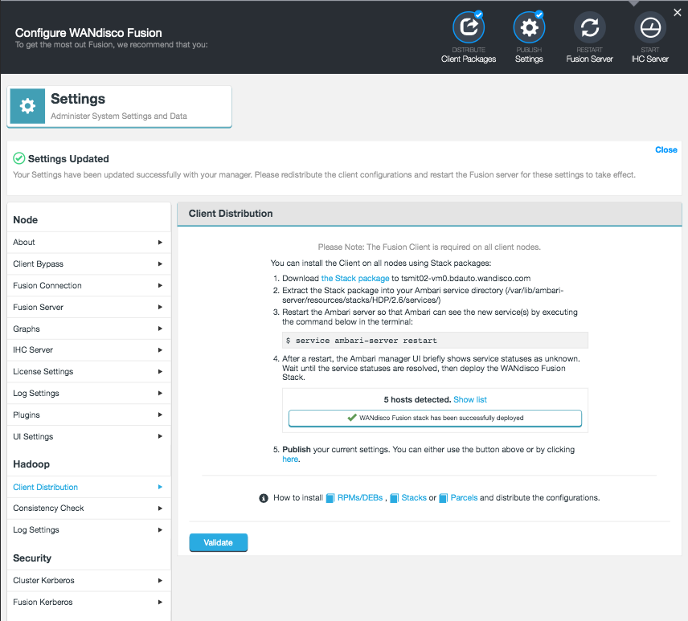Open Fusion Server settings
This screenshot has width=688, height=621.
click(x=88, y=307)
